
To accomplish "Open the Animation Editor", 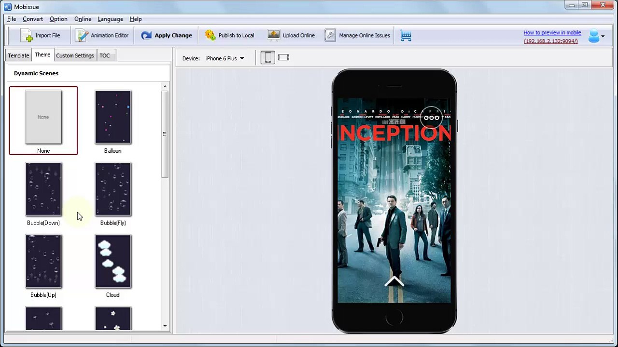I will point(102,35).
